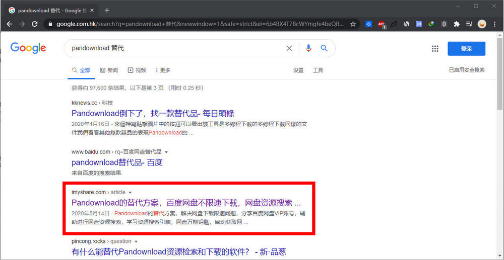Click the gray S-shaped extension icon
The image size is (504, 260).
[406, 24]
